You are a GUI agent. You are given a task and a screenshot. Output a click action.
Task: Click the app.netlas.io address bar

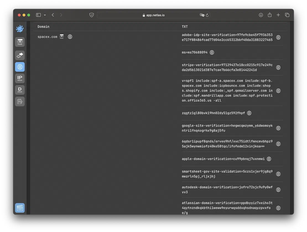click(153, 15)
